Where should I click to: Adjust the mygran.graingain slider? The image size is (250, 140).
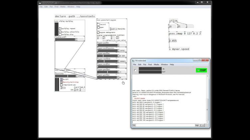point(107,72)
